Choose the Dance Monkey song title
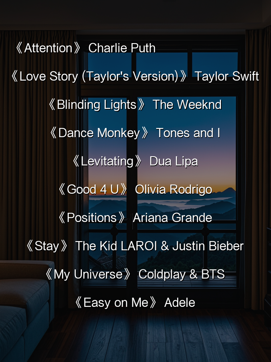 [99, 133]
